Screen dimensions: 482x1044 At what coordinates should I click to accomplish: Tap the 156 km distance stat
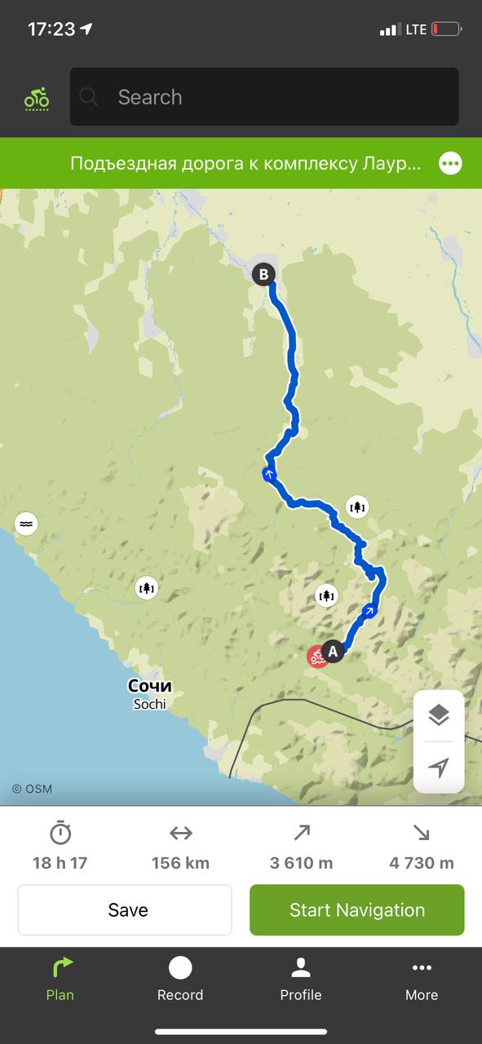(180, 847)
